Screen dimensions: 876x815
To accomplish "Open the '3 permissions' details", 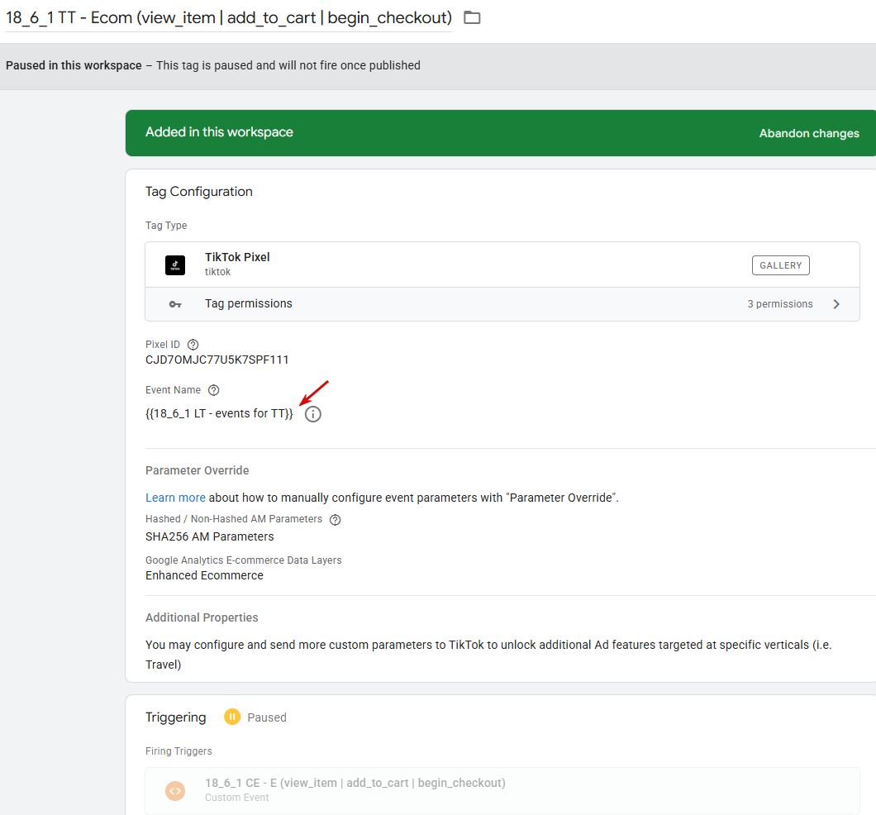I will [x=779, y=304].
